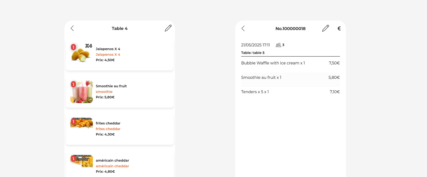Go back from order No.100000018
The width and height of the screenshot is (427, 177).
click(x=243, y=28)
